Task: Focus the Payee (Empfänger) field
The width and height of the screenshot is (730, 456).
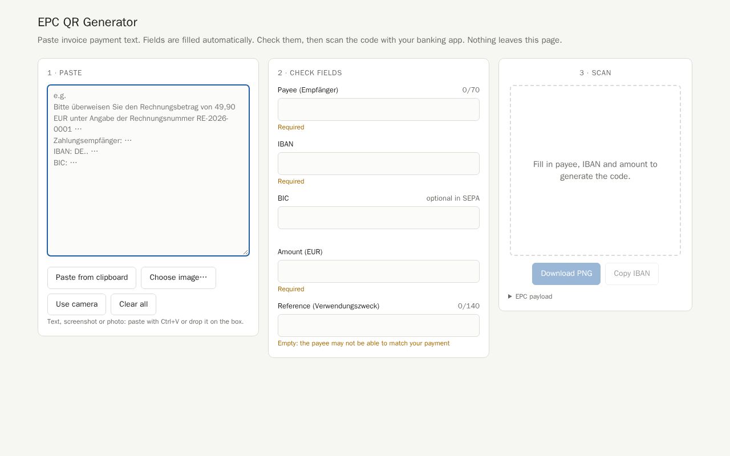Action: pos(379,109)
